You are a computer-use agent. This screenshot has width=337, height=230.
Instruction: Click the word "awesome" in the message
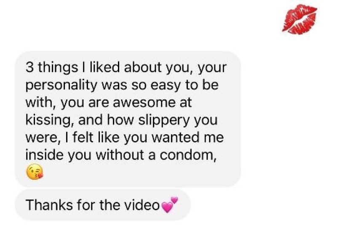[x=144, y=102]
